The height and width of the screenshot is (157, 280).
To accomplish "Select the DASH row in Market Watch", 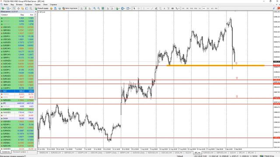I will [17, 118].
